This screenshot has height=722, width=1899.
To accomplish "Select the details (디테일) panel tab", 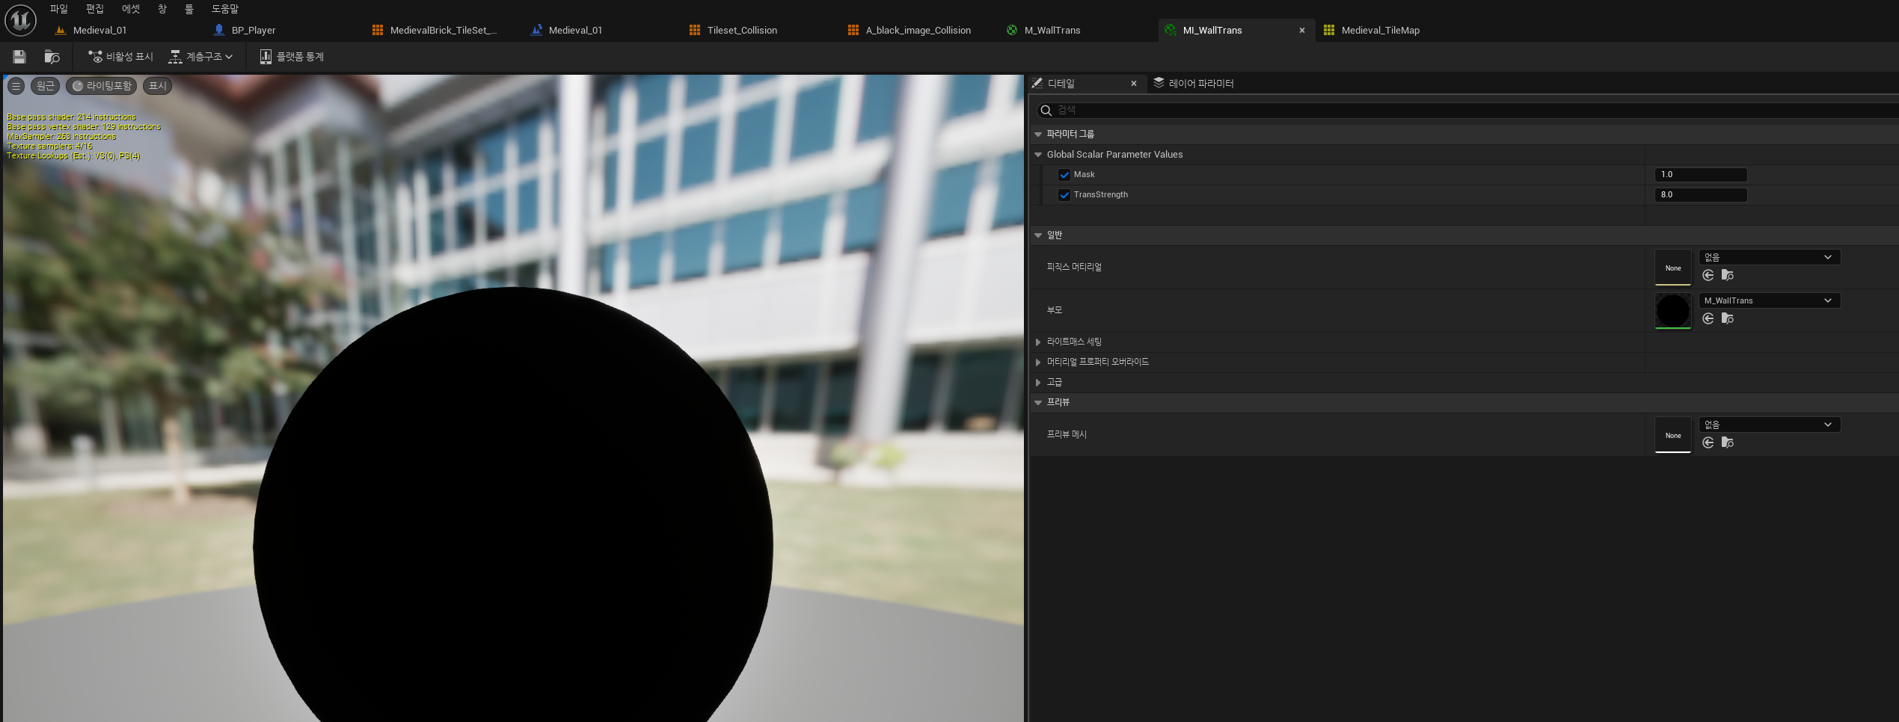I will click(x=1061, y=84).
